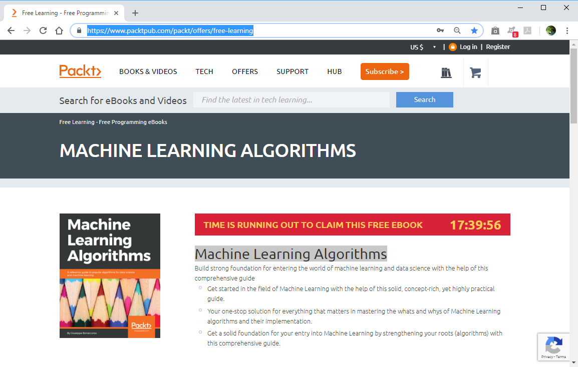Open saved passwords key icon
The width and height of the screenshot is (578, 367).
pyautogui.click(x=440, y=30)
